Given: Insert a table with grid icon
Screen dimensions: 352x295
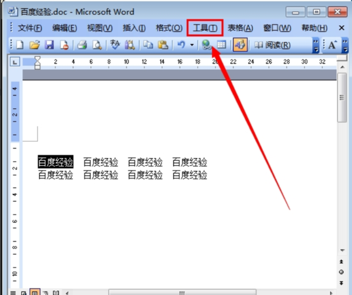Looking at the screenshot, I should point(221,45).
